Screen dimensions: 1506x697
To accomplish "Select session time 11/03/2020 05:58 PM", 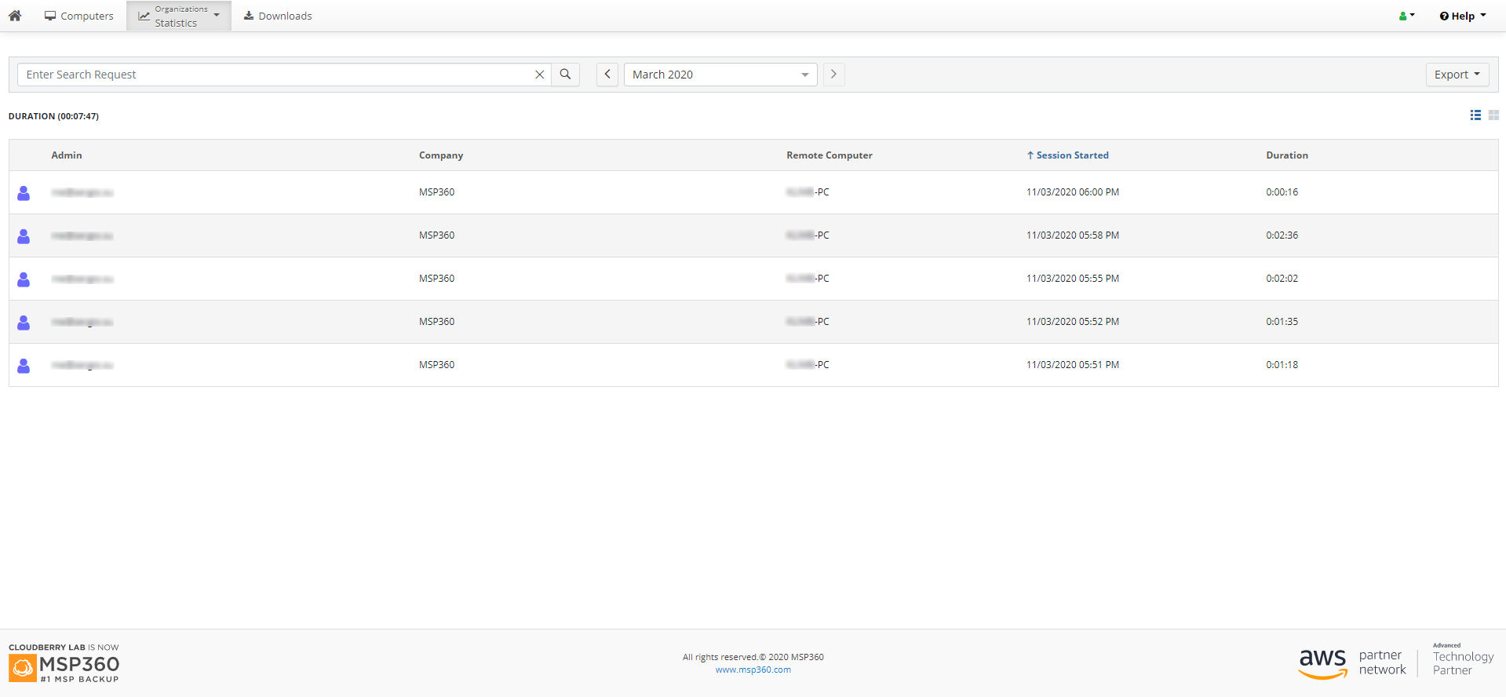I will tap(1073, 235).
